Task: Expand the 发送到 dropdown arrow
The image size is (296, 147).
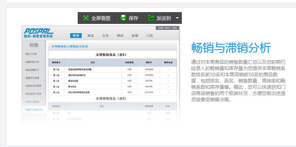Action: tap(177, 18)
